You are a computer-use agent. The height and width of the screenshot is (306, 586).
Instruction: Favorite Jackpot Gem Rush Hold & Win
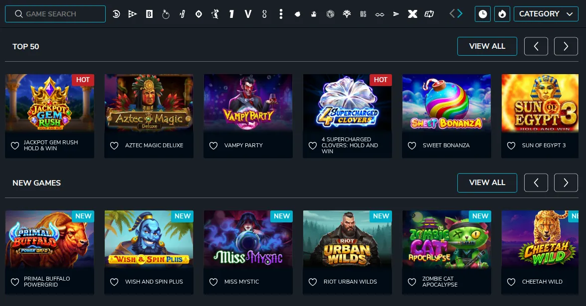[15, 146]
